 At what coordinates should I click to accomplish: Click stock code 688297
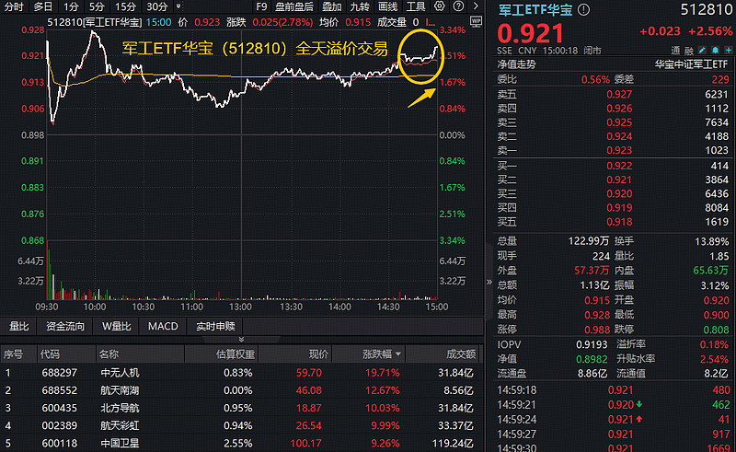pyautogui.click(x=59, y=373)
